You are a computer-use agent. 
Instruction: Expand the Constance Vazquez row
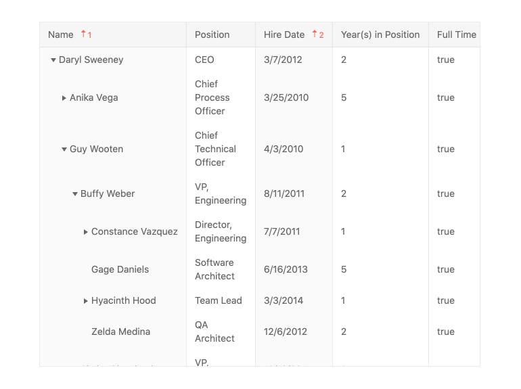coord(86,232)
